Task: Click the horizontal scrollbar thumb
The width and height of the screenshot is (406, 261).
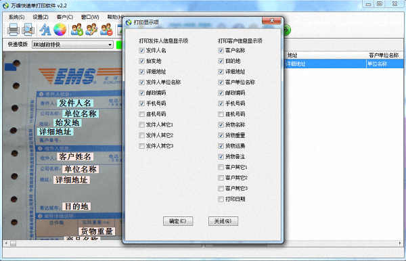Action: click(x=14, y=243)
